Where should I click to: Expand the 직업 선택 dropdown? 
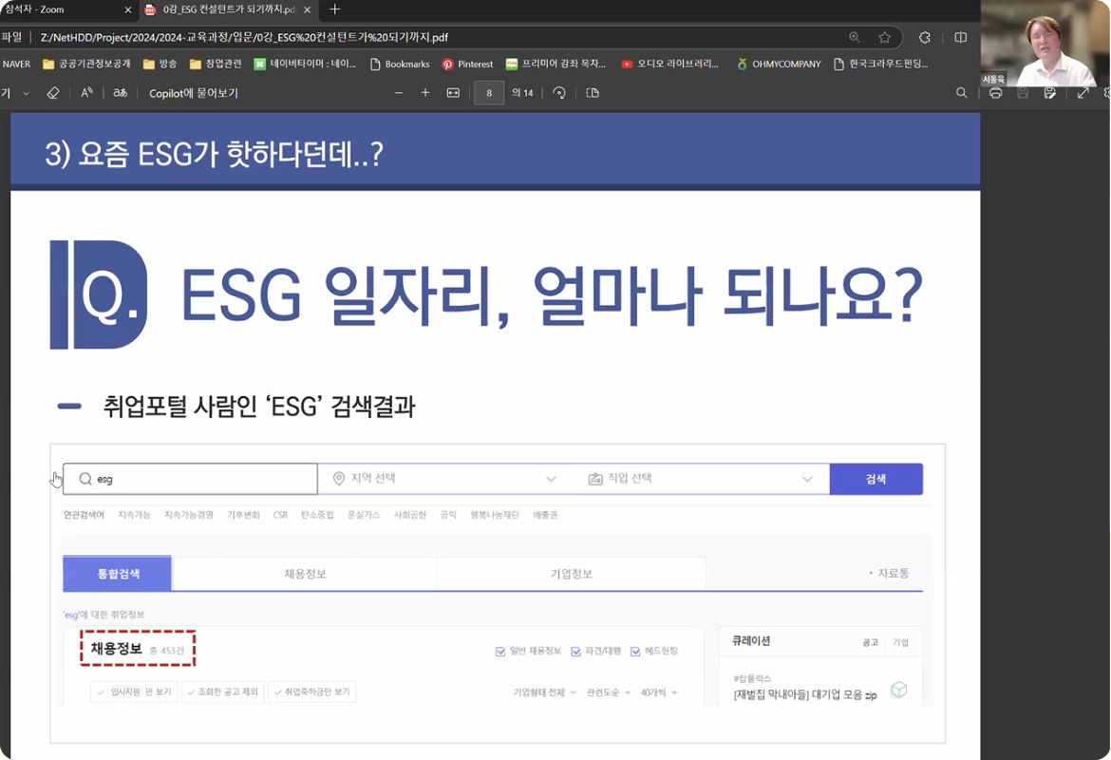[x=701, y=479]
